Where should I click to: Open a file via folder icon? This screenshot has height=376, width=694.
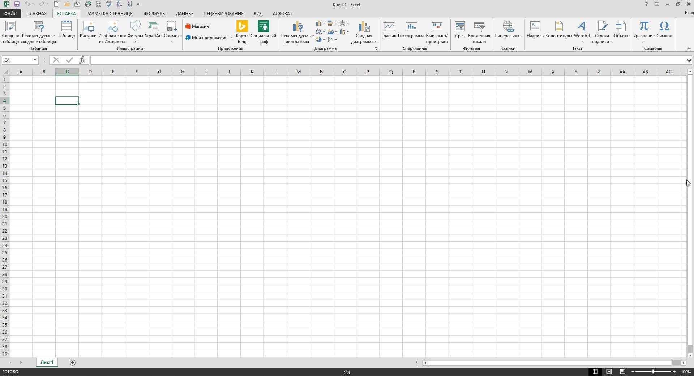pos(67,4)
